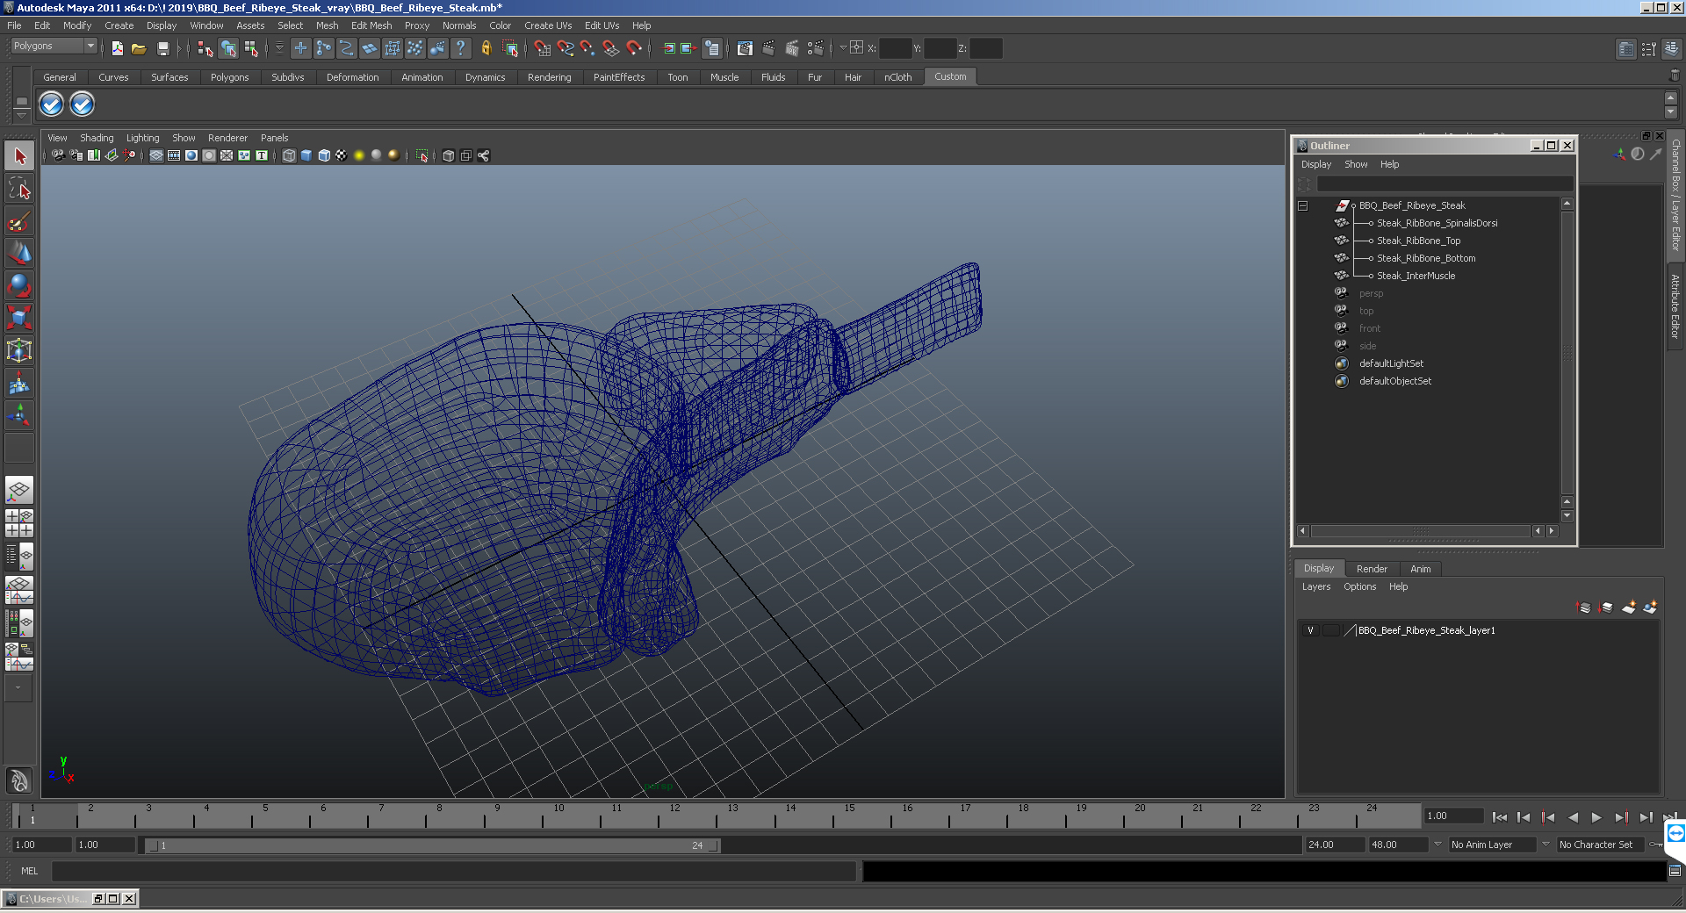This screenshot has width=1686, height=913.
Task: Open input line operation dropdown before X field
Action: (843, 48)
